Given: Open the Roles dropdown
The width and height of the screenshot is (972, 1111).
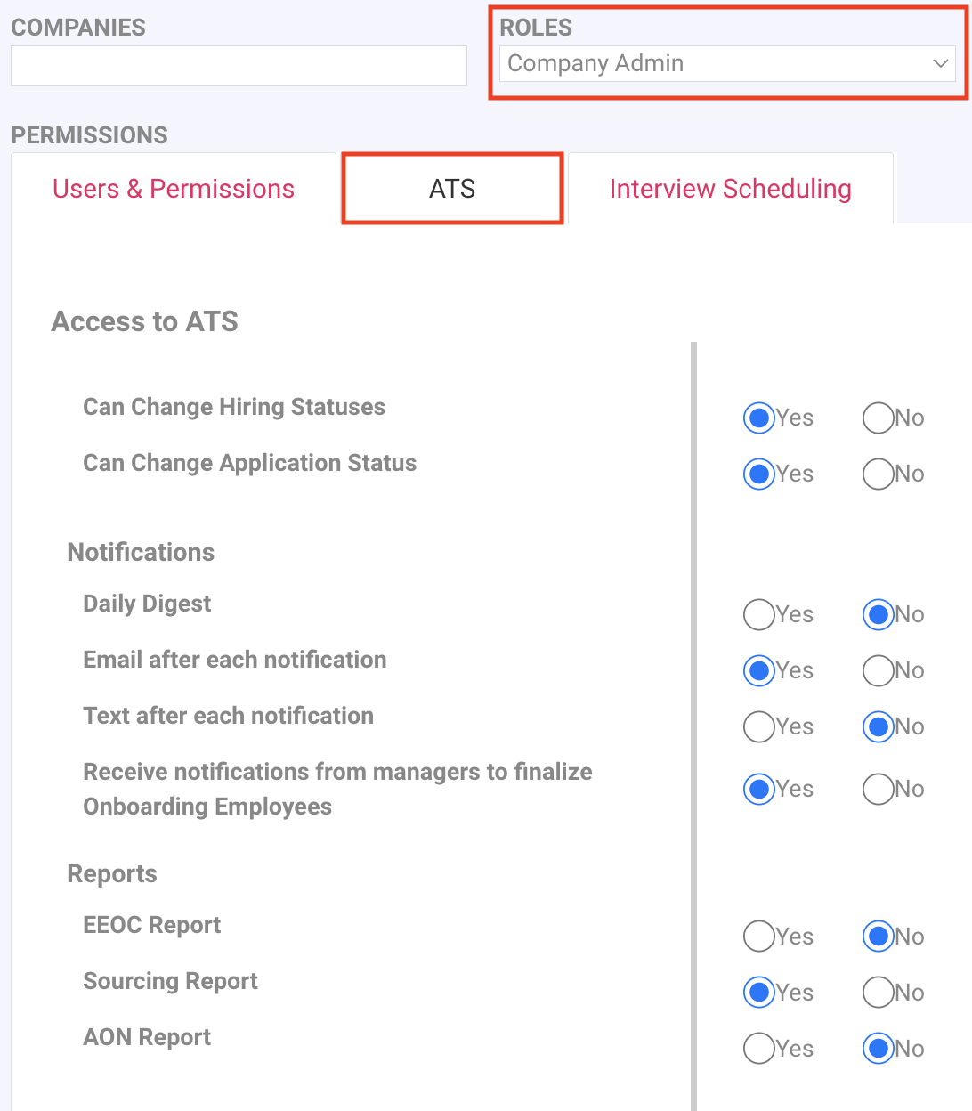Looking at the screenshot, I should click(x=725, y=64).
